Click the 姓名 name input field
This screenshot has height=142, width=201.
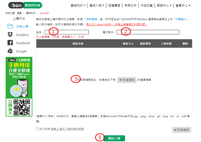coord(67,32)
